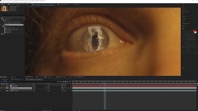This screenshot has height=111, width=198.
Task: Select the Solids folder in Project panel
Action: point(3,34)
